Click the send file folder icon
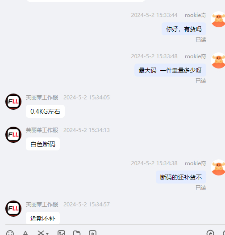Screen dimensions: 225x235 (x=77, y=233)
